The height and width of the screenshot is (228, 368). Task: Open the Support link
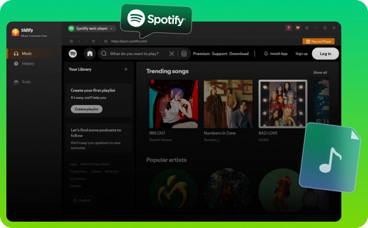tap(220, 54)
